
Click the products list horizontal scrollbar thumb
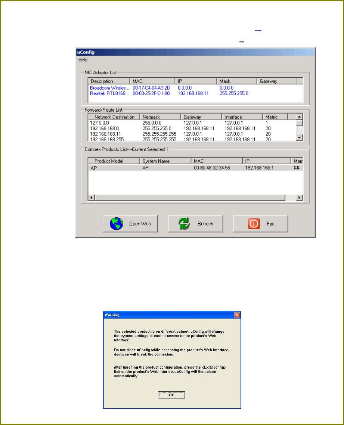pyautogui.click(x=190, y=198)
